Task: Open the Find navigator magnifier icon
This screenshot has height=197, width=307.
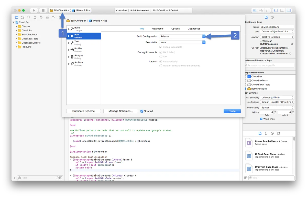Action: pos(29,17)
